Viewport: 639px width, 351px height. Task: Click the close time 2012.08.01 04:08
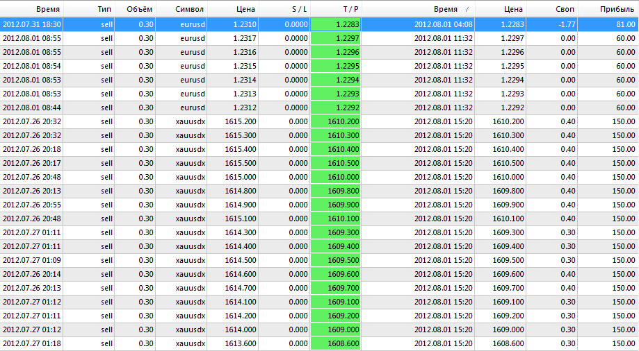[x=444, y=24]
